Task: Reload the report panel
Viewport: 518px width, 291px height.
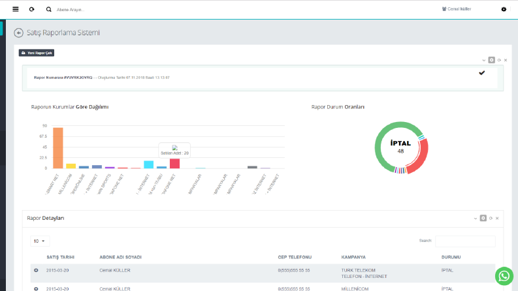Action: coord(499,60)
